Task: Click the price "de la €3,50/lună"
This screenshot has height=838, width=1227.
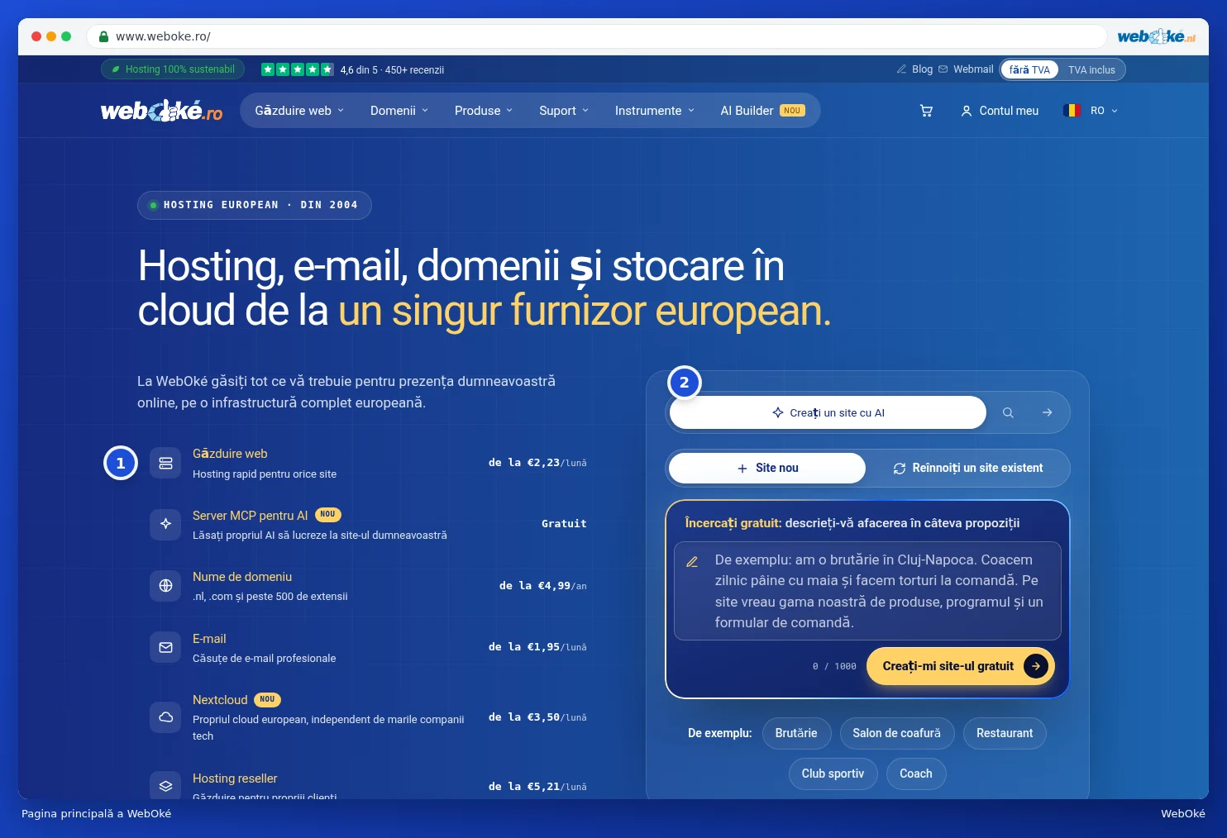Action: point(537,717)
